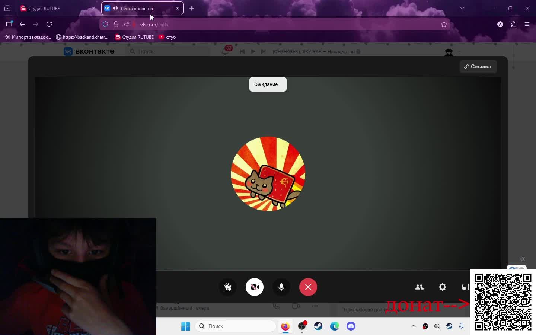
Task: Click the Steam icon in system tray
Action: pyautogui.click(x=449, y=326)
